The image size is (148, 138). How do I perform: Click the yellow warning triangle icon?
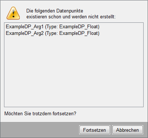click(13, 13)
